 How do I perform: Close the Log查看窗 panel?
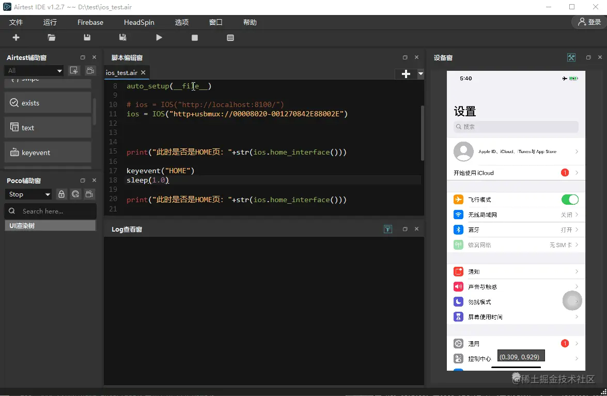416,229
